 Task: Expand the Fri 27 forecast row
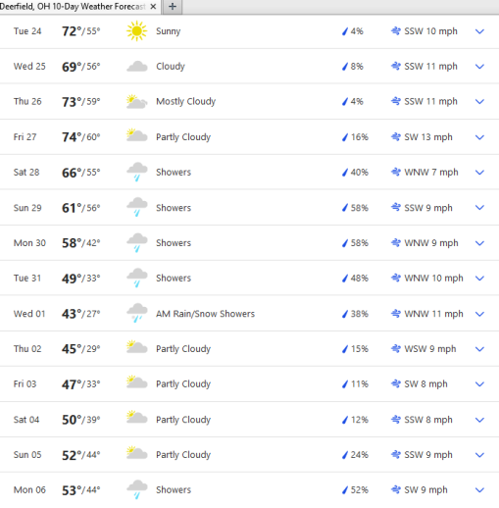[x=479, y=137]
